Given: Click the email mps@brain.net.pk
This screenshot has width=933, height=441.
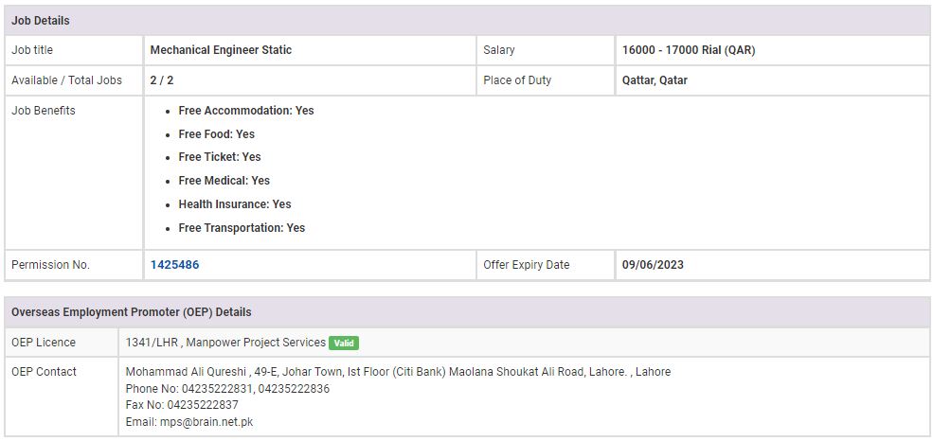Looking at the screenshot, I should click(x=189, y=422).
